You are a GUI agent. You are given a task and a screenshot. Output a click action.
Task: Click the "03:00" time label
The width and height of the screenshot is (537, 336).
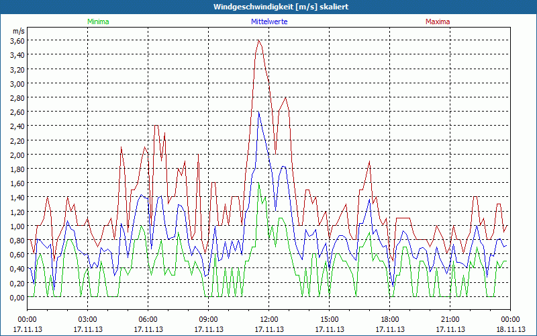pyautogui.click(x=88, y=320)
